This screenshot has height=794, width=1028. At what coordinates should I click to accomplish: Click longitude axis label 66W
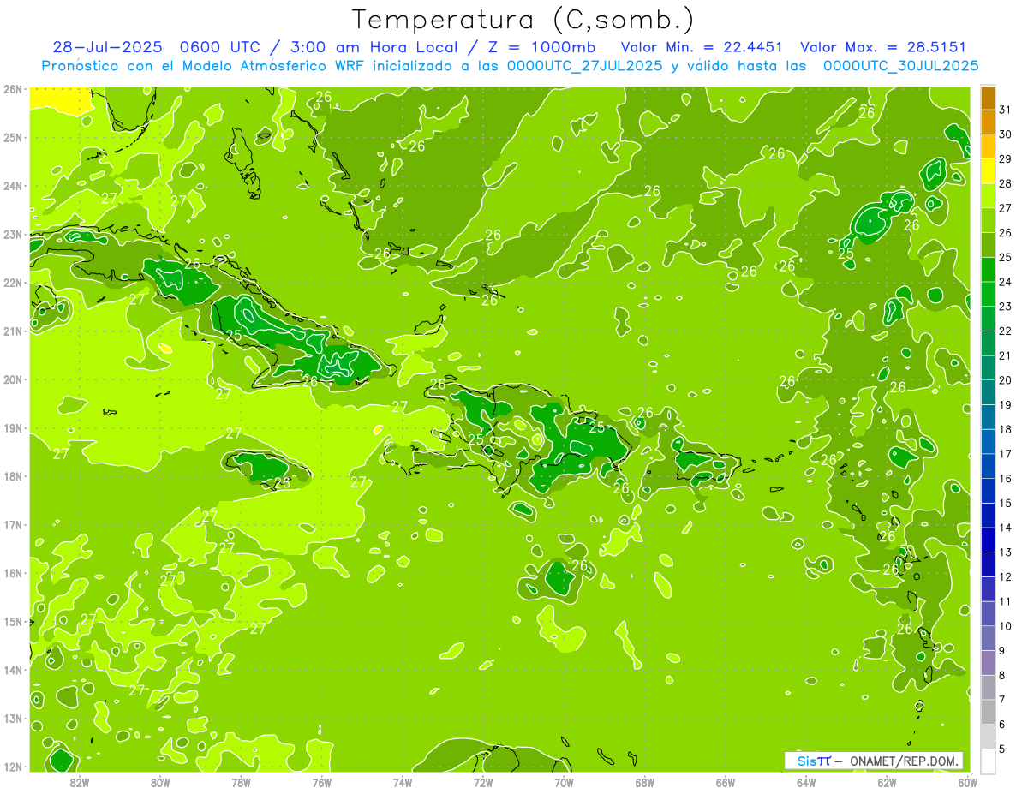[726, 782]
